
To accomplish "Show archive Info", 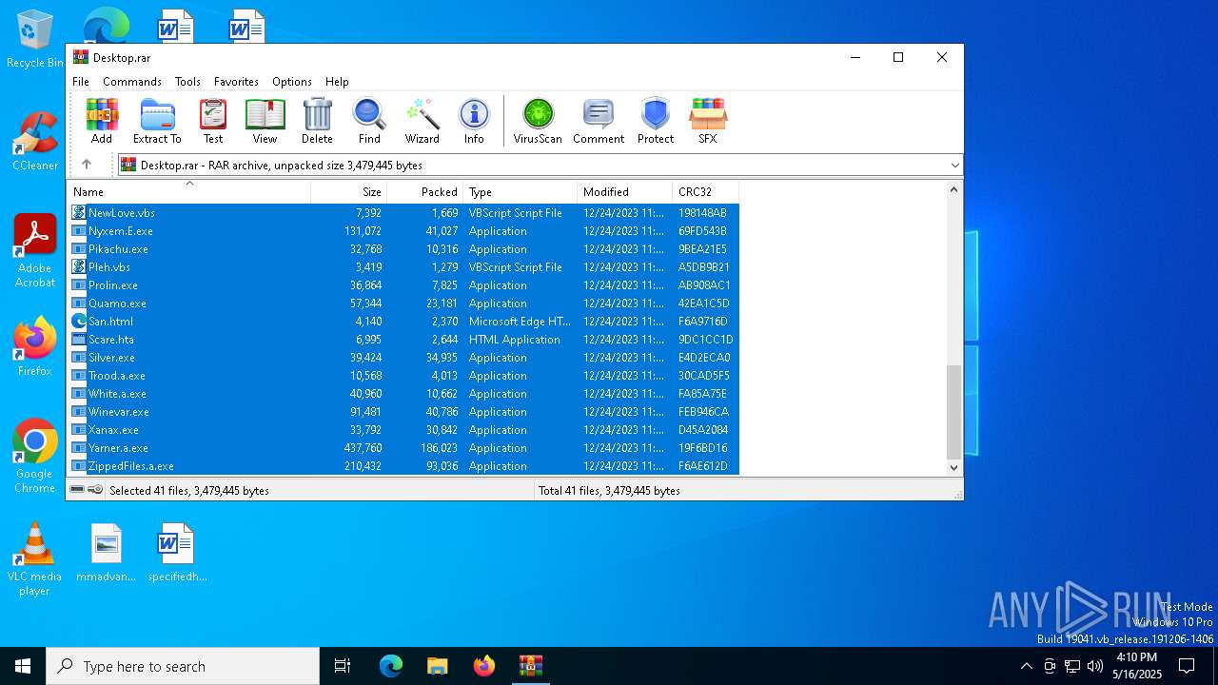I will click(474, 121).
